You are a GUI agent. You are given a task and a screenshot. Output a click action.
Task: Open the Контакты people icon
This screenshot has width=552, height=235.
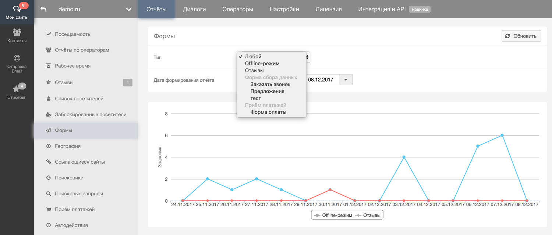pyautogui.click(x=17, y=32)
